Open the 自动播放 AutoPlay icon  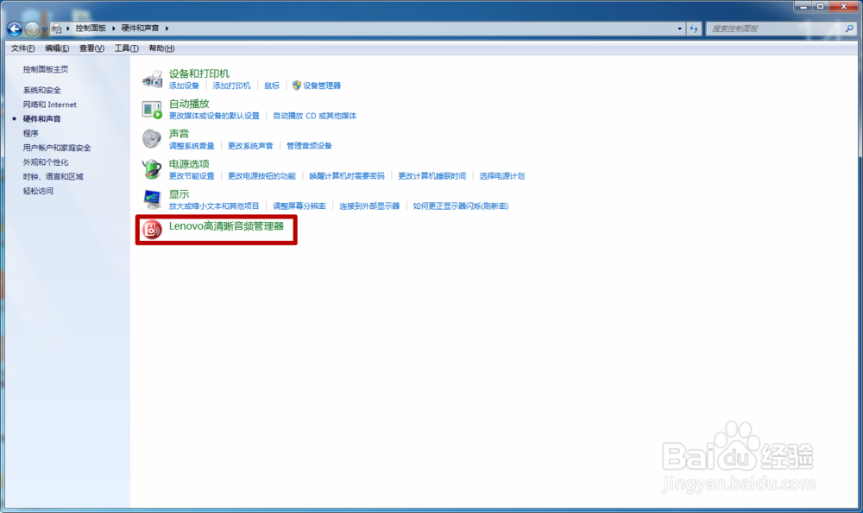[x=152, y=109]
